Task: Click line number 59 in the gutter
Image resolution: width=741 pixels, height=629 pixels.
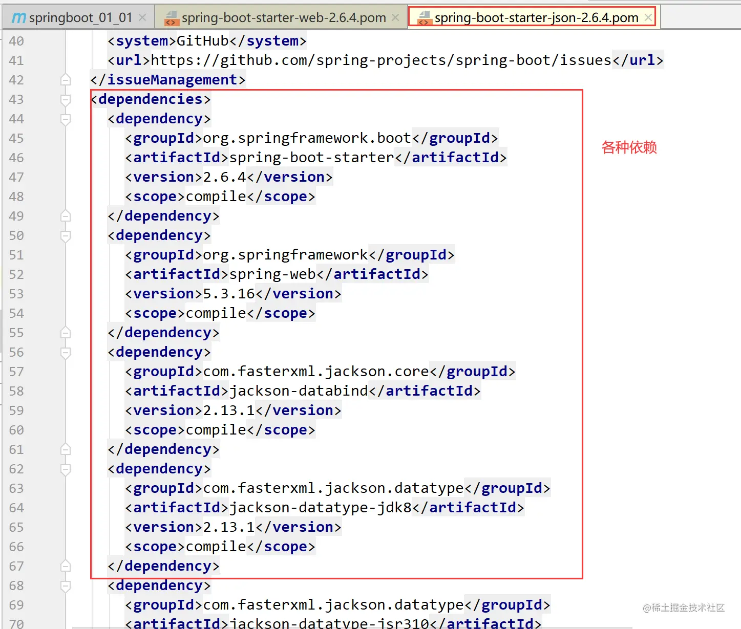Action: pos(16,410)
